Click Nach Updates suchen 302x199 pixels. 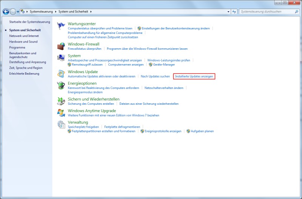click(155, 77)
